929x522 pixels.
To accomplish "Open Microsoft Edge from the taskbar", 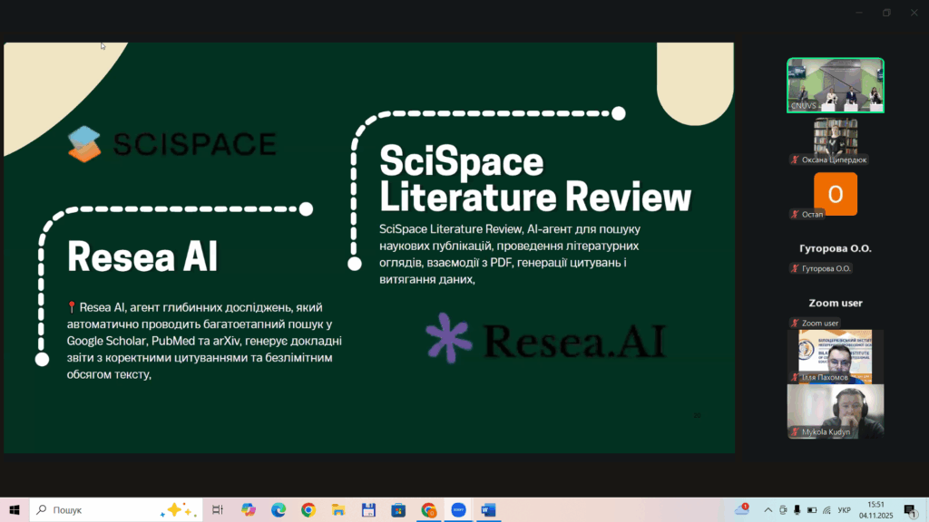I will coord(279,509).
